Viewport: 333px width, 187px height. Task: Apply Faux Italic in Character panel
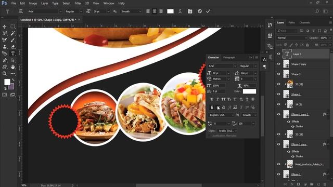pos(217,99)
